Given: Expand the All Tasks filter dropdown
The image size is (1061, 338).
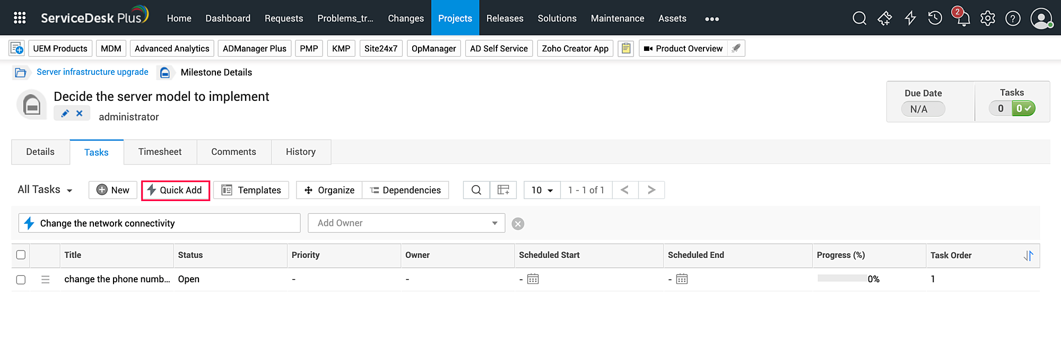Looking at the screenshot, I should (x=45, y=190).
